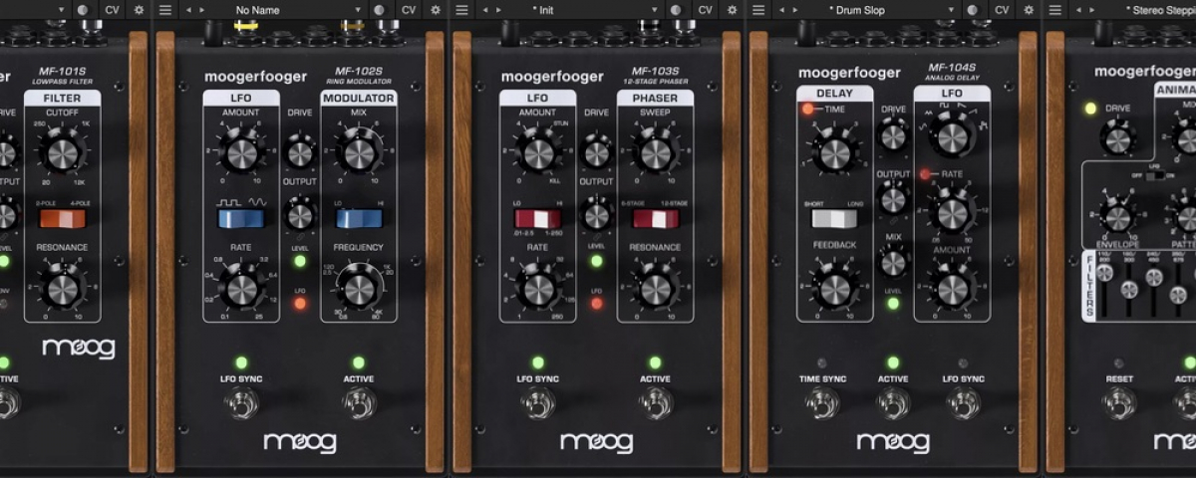The width and height of the screenshot is (1196, 478).
Task: Go to next preset after No Name
Action: [x=202, y=9]
